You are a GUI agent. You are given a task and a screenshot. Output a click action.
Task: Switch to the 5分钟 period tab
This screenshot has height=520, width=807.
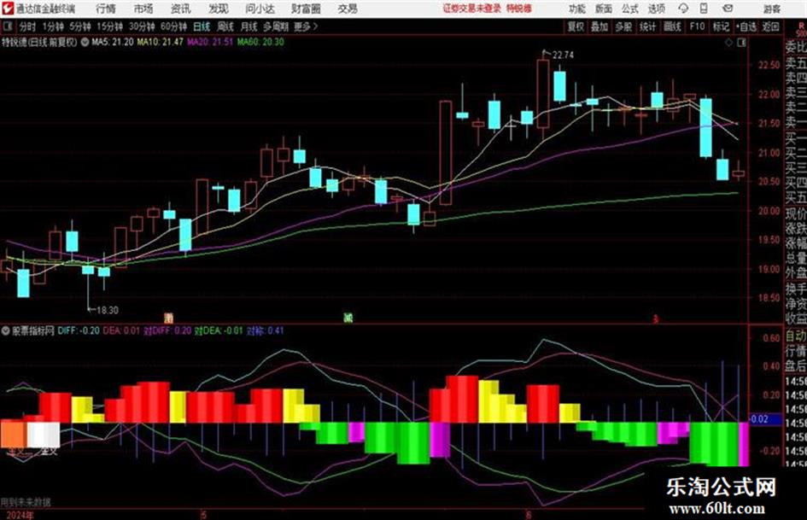point(79,26)
